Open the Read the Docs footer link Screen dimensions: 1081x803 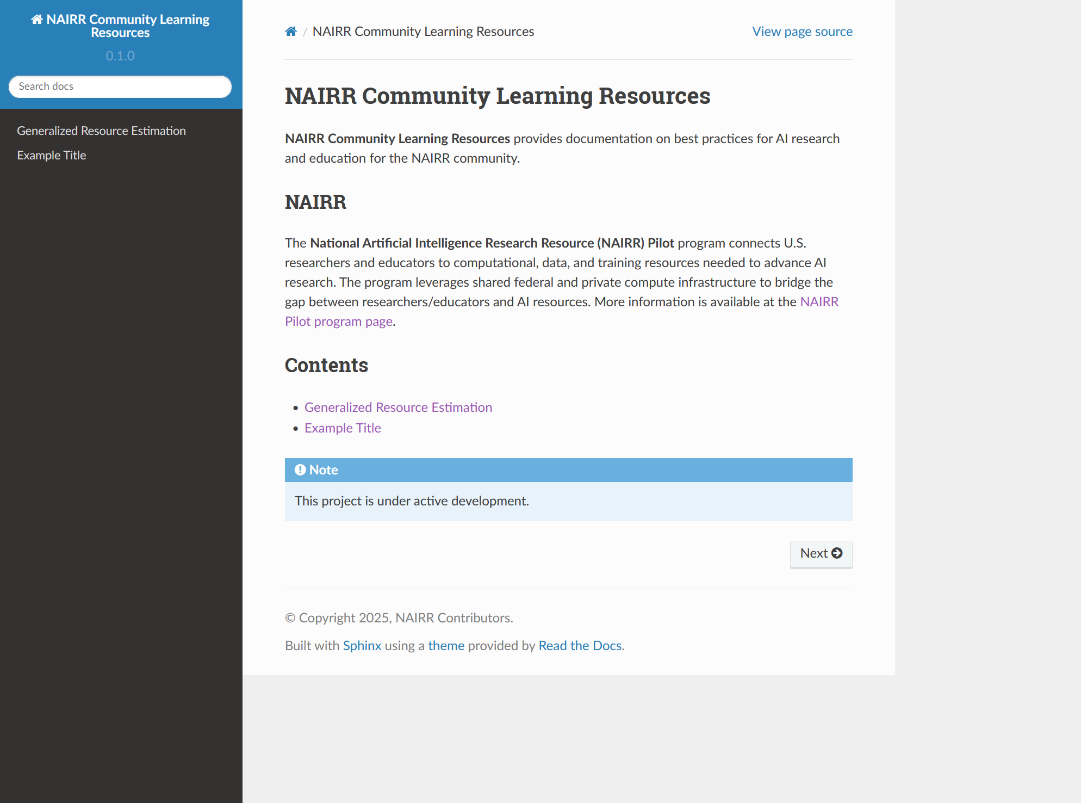(580, 646)
